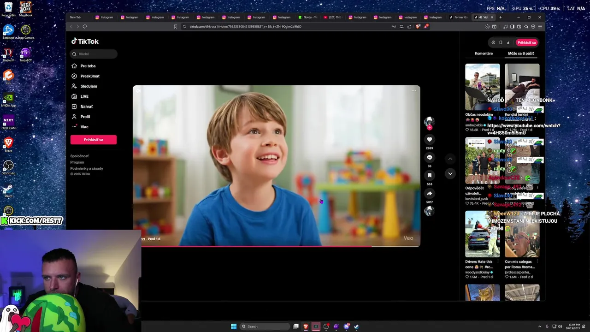590x332 pixels.
Task: Follow the creator via the red plus badge
Action: (x=430, y=127)
